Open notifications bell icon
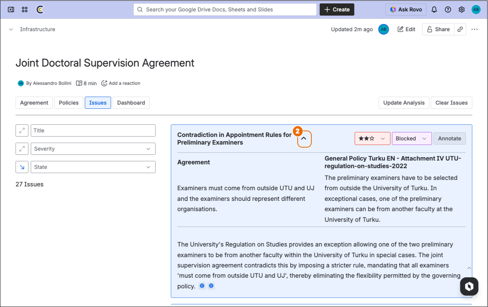Image resolution: width=488 pixels, height=307 pixels. click(434, 10)
